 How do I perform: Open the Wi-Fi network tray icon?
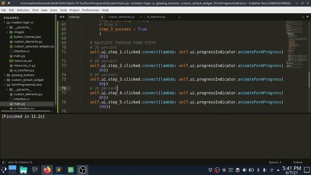tap(272, 170)
